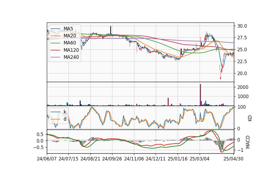Click the blue MA5 legend line sample
This screenshot has height=187, width=260.
coord(56,29)
